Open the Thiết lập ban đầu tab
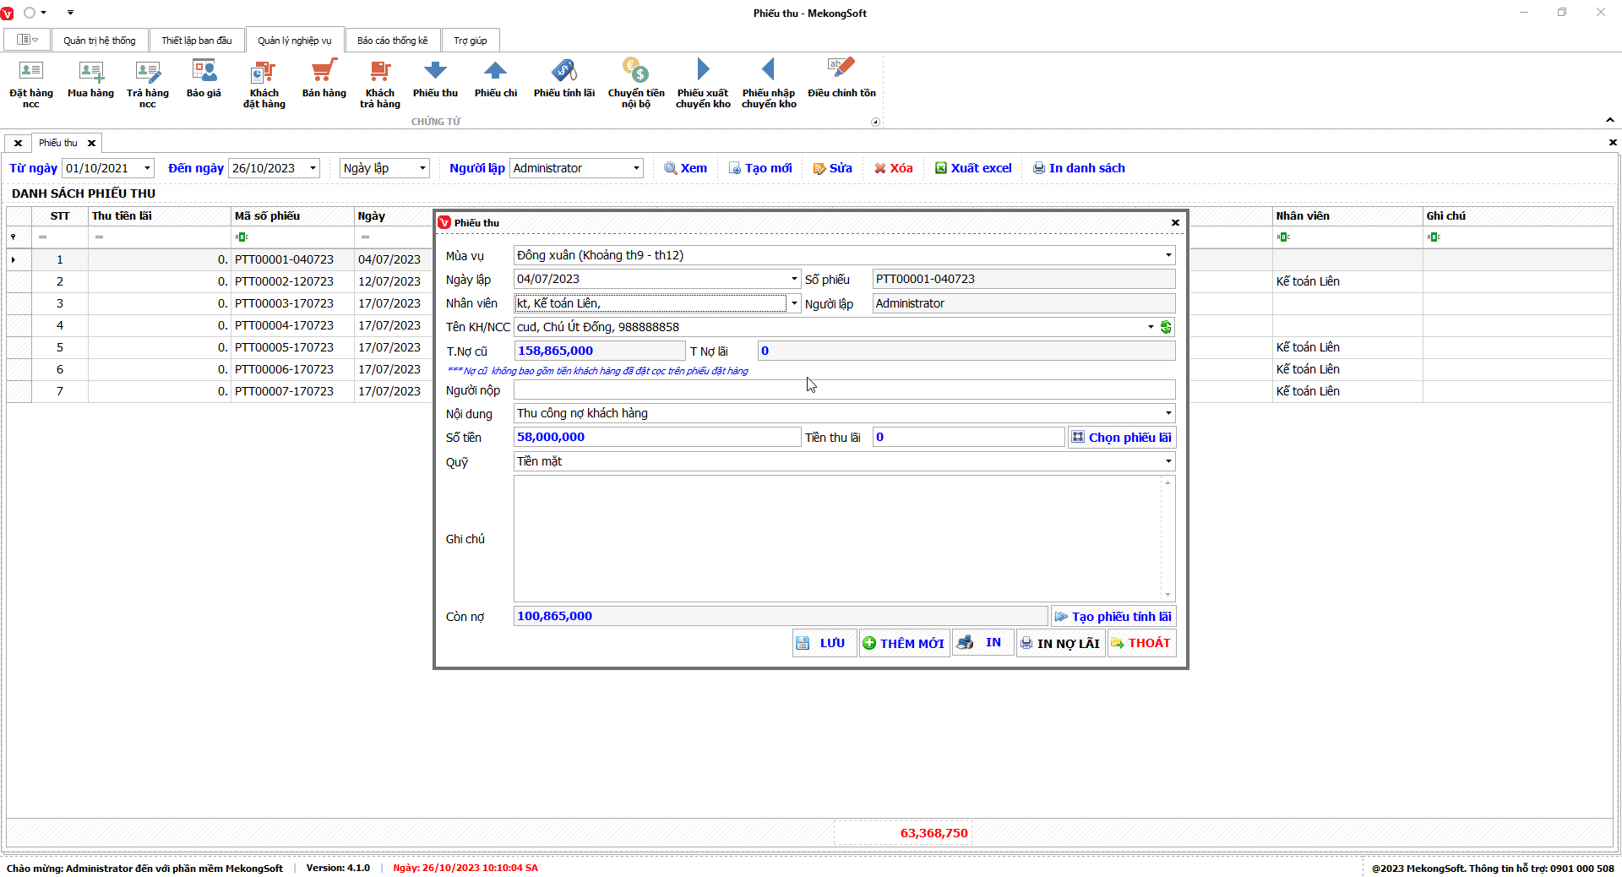1622x877 pixels. click(196, 41)
